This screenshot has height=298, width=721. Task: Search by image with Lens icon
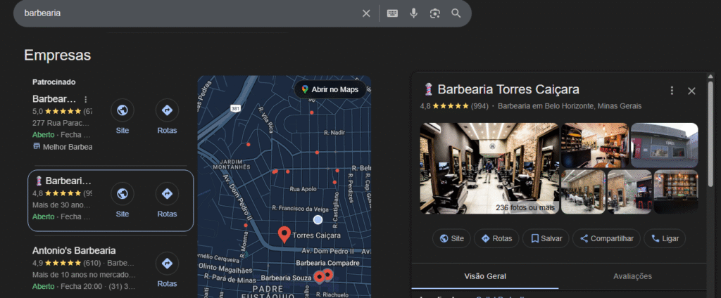pyautogui.click(x=435, y=13)
